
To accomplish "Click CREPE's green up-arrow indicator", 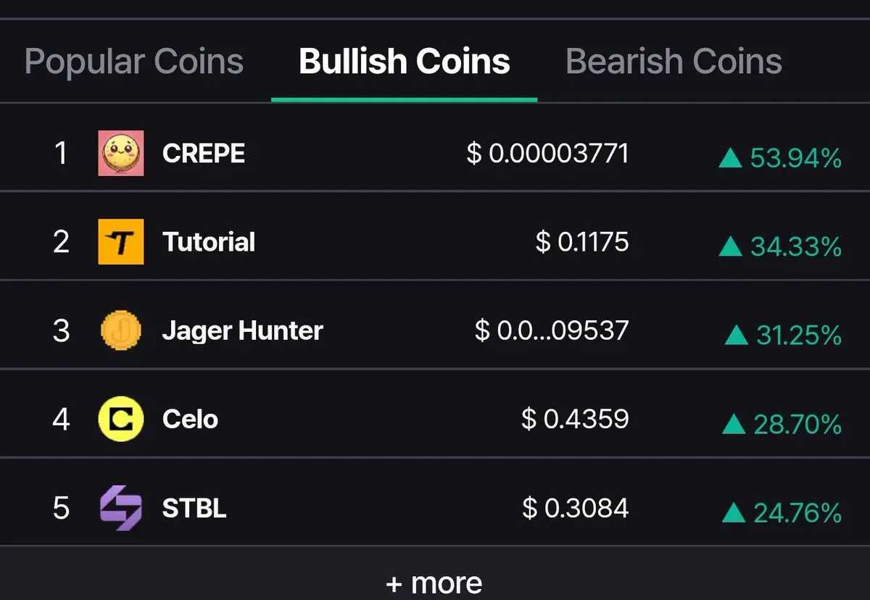I will pyautogui.click(x=731, y=157).
